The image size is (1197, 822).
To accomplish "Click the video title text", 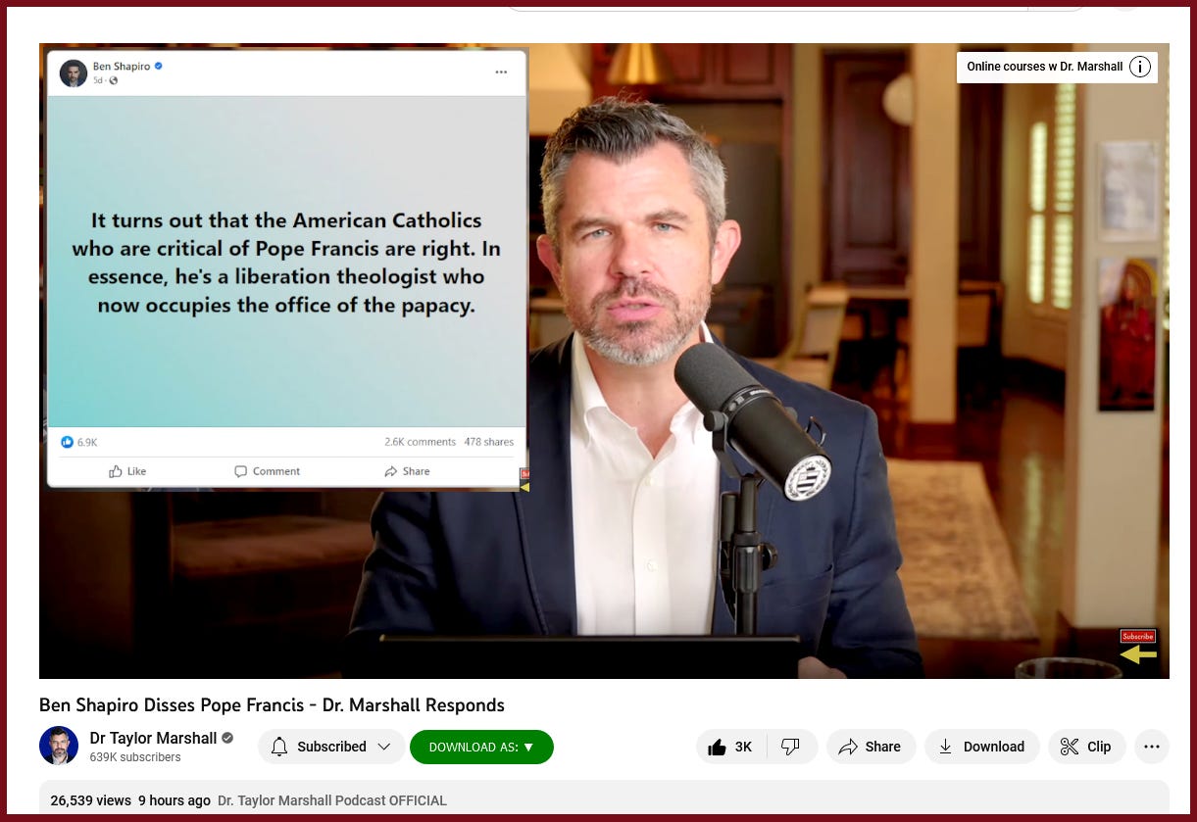I will coord(272,704).
